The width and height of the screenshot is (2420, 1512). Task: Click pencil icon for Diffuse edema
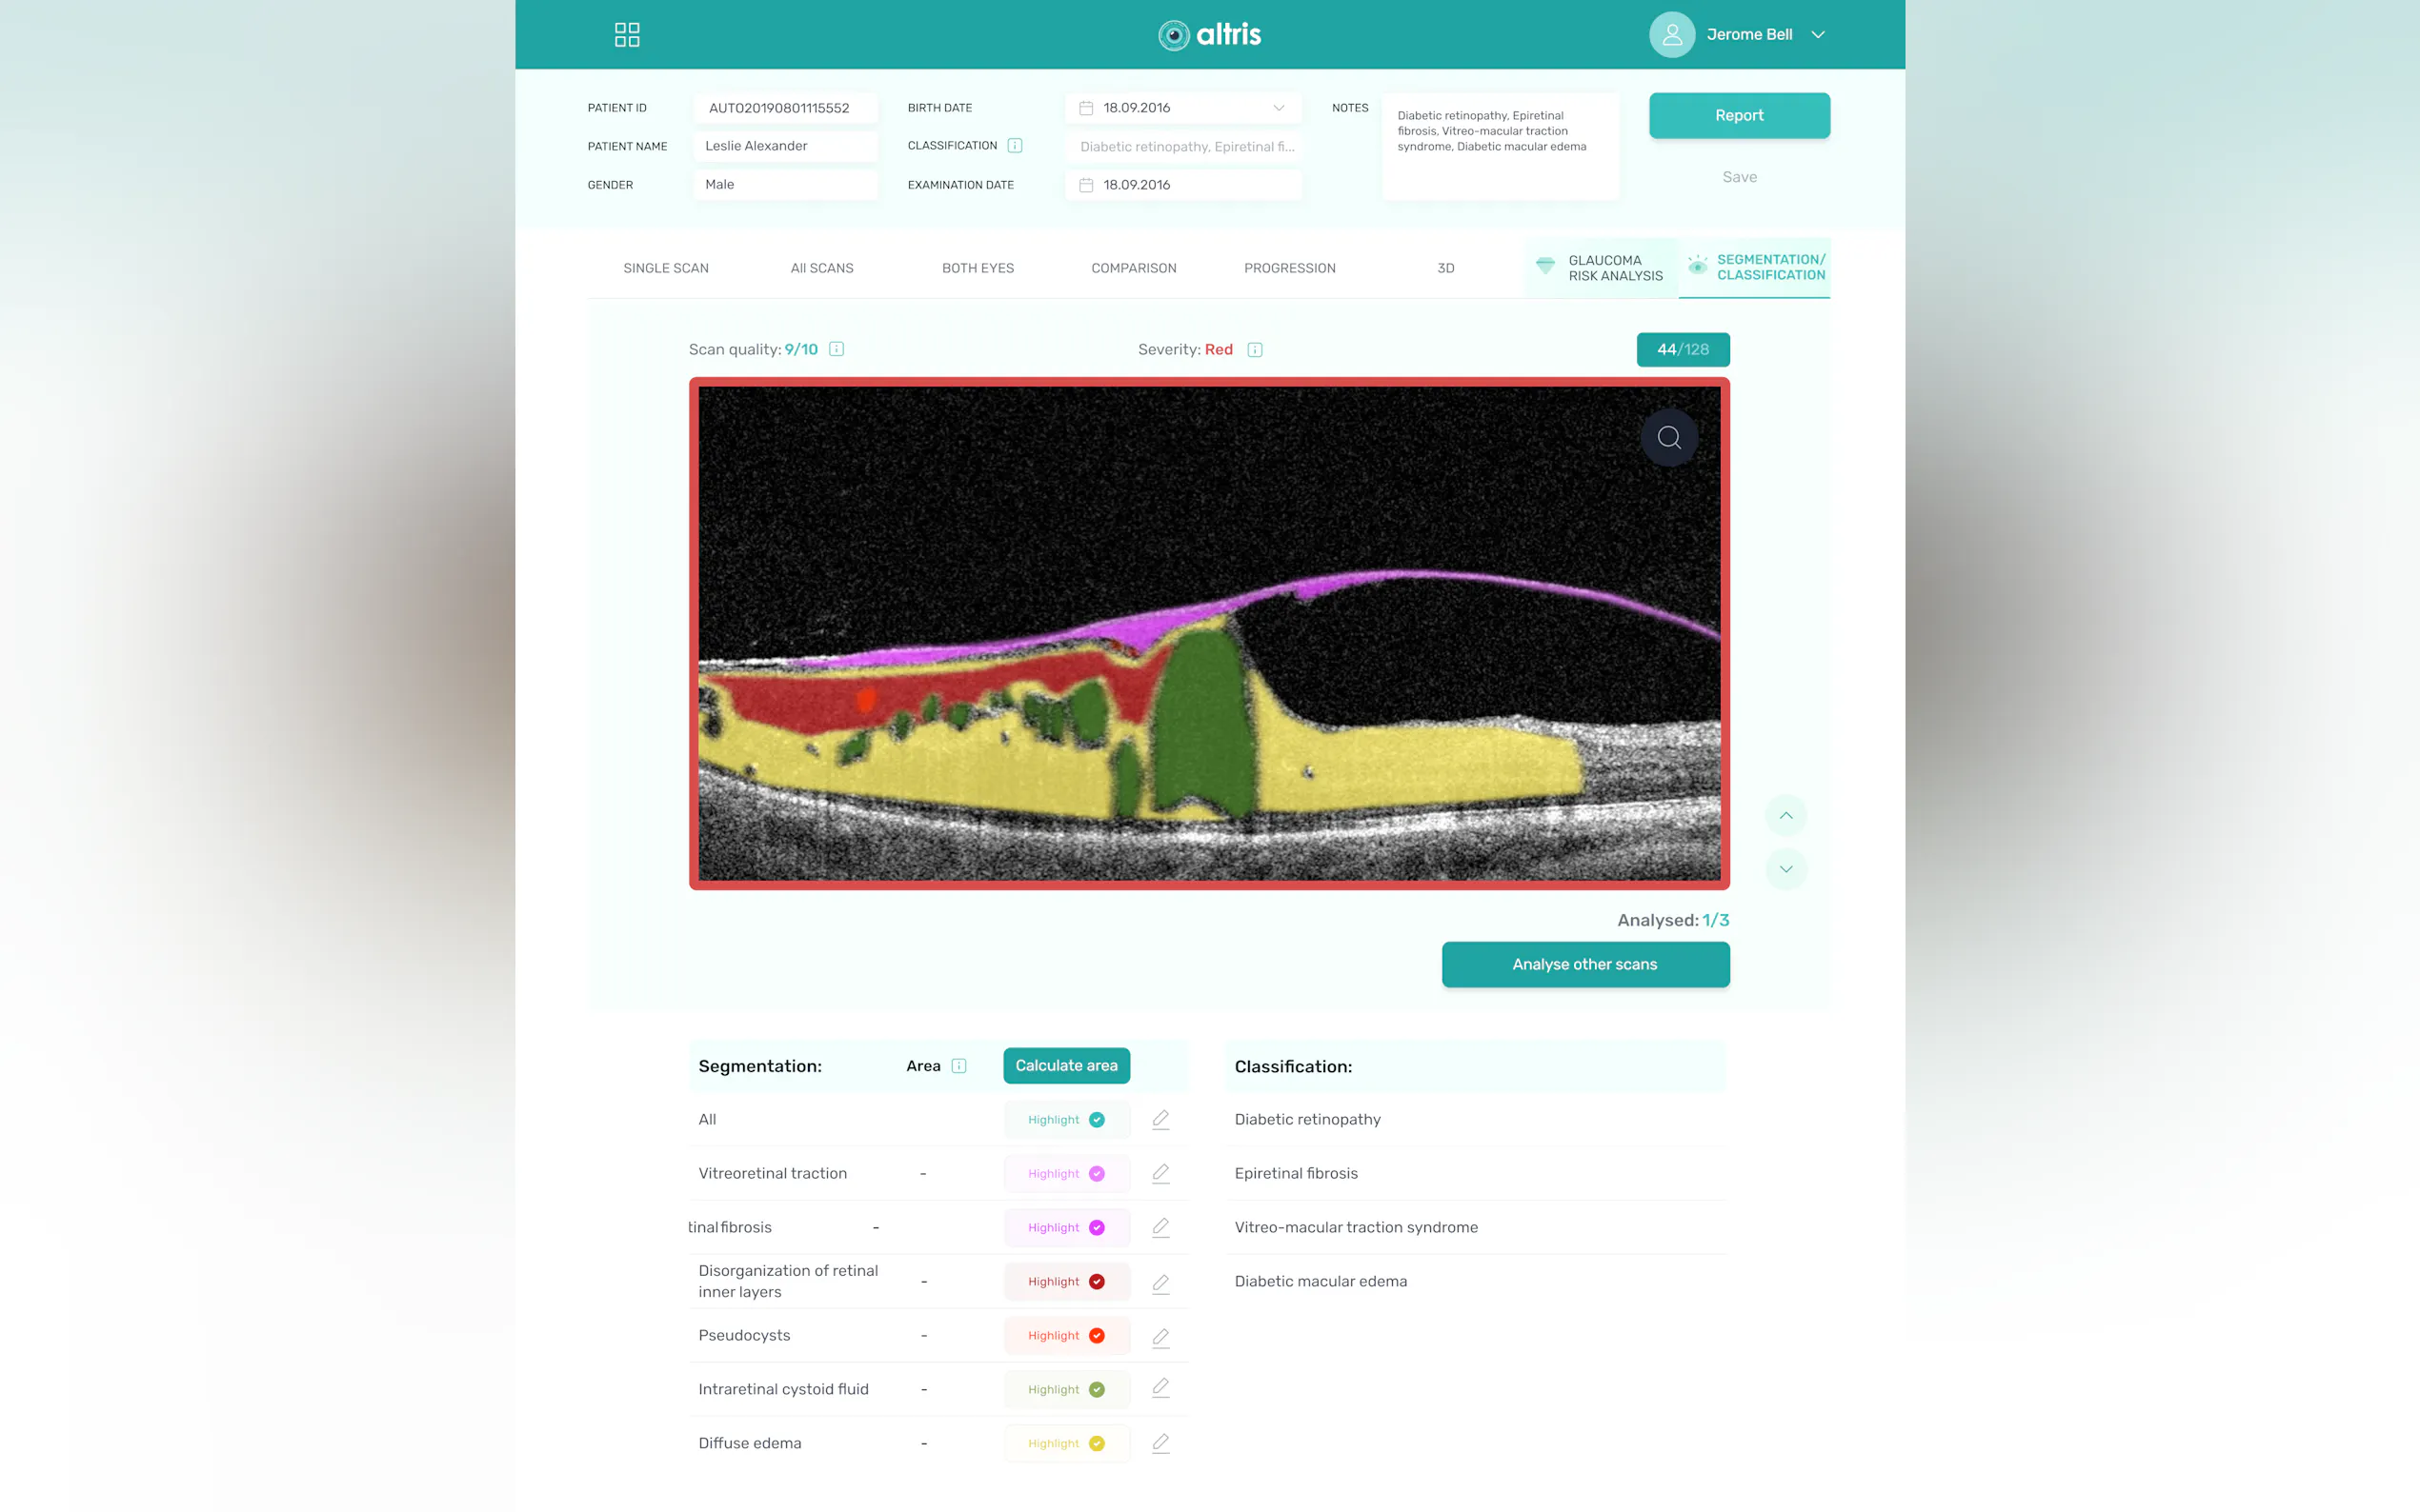coord(1160,1443)
